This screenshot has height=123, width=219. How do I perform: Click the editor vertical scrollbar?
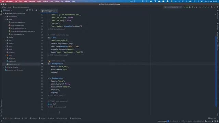click(x=216, y=71)
